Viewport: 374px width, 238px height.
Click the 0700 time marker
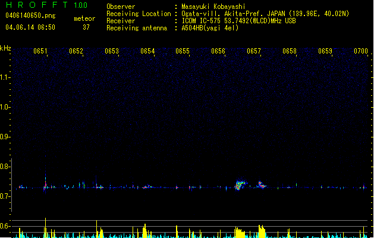(361, 51)
